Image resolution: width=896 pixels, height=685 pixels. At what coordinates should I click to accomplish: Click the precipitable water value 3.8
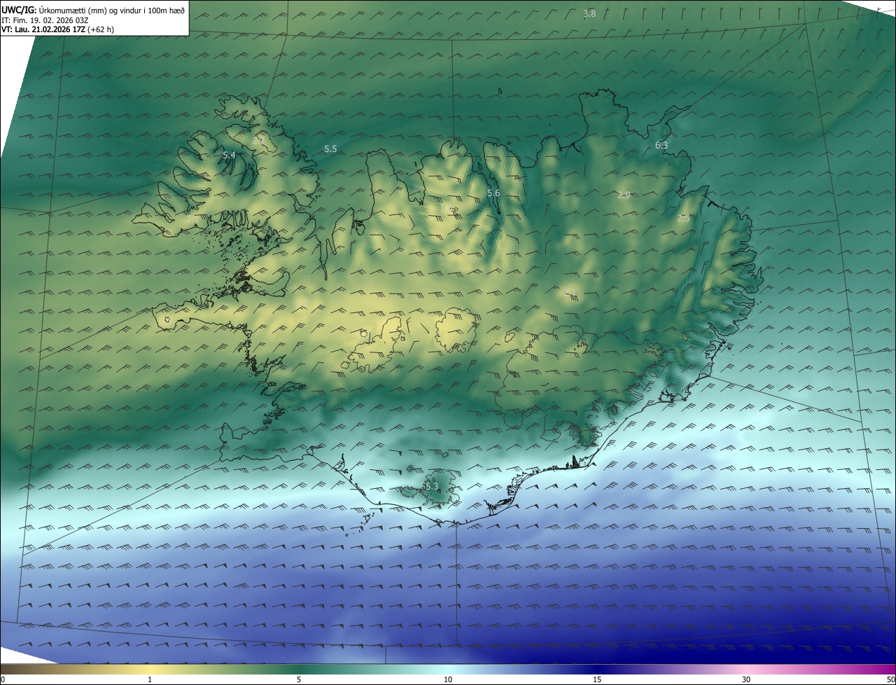(589, 13)
